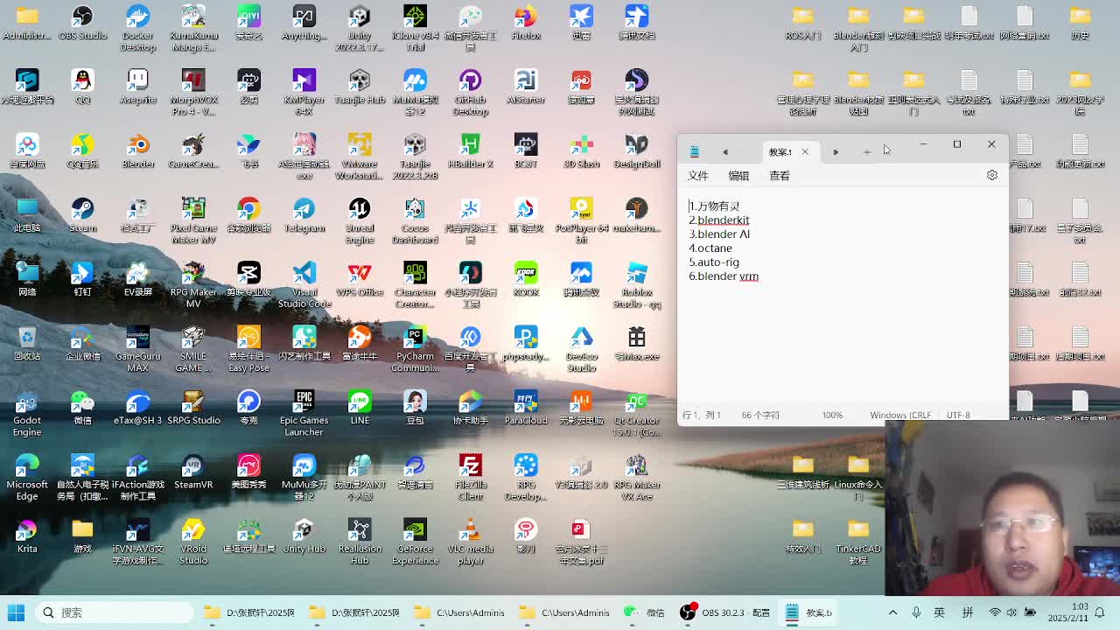Select the Blender desktop icon
This screenshot has width=1120, height=630.
tap(137, 150)
